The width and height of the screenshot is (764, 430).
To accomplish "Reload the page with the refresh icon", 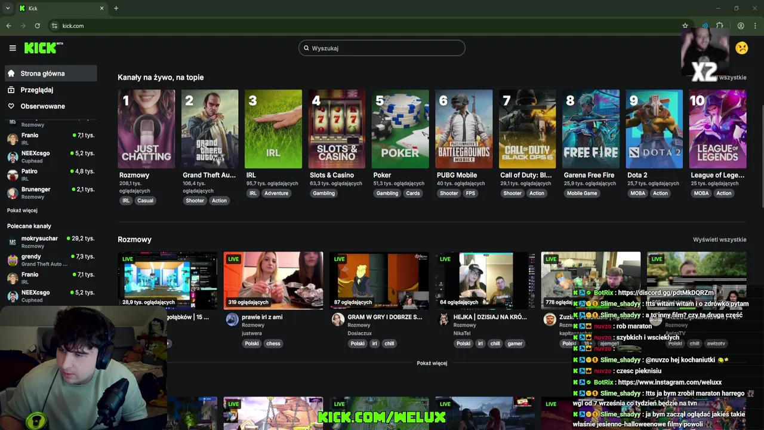I will click(37, 26).
